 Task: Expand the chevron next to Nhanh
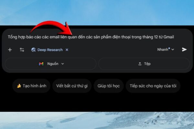pos(173,50)
